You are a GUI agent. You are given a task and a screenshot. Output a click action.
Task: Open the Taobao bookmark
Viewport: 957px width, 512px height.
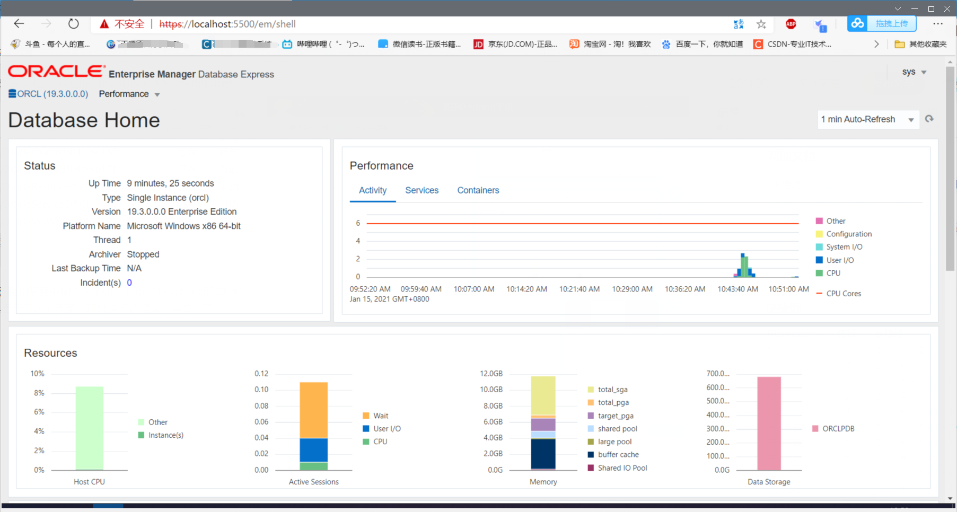[x=610, y=44]
